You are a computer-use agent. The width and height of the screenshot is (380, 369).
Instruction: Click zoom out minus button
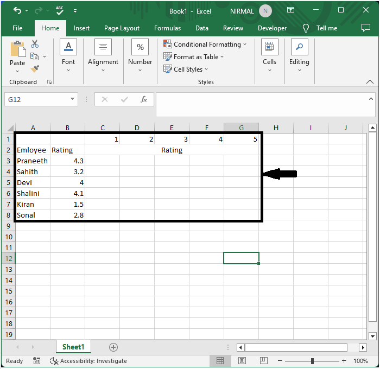click(x=280, y=361)
